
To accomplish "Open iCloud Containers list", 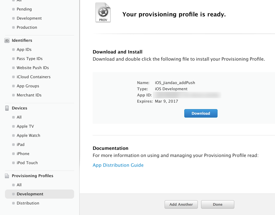I will (33, 77).
